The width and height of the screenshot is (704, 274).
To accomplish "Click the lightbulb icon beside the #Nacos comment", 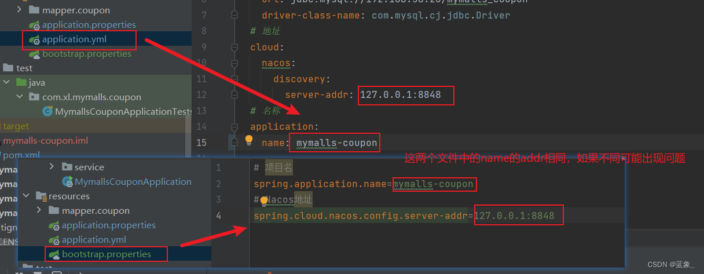I will [264, 201].
